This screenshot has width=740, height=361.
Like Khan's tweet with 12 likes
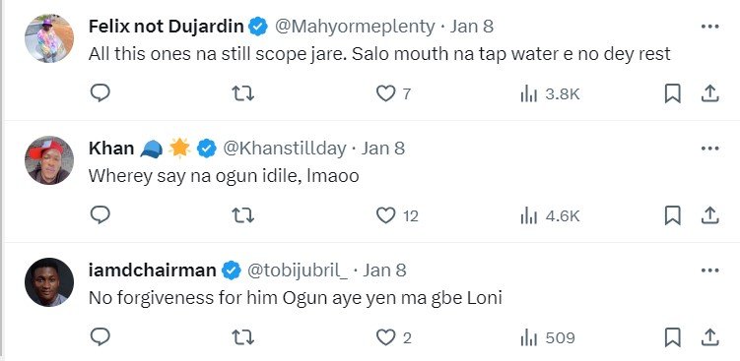pyautogui.click(x=397, y=215)
